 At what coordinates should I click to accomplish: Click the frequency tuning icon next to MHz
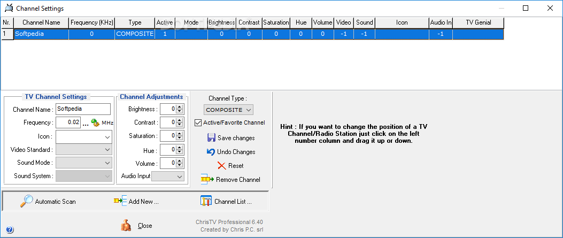click(95, 122)
